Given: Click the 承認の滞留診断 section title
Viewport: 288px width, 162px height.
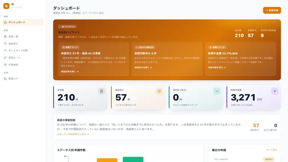Looking at the screenshot, I should tap(66, 120).
